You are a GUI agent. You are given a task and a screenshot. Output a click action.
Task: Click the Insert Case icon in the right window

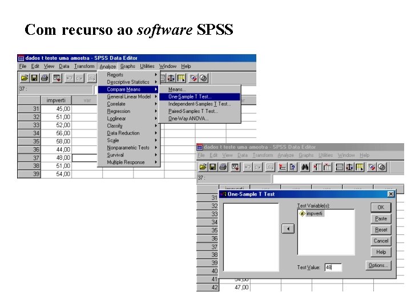(317, 167)
